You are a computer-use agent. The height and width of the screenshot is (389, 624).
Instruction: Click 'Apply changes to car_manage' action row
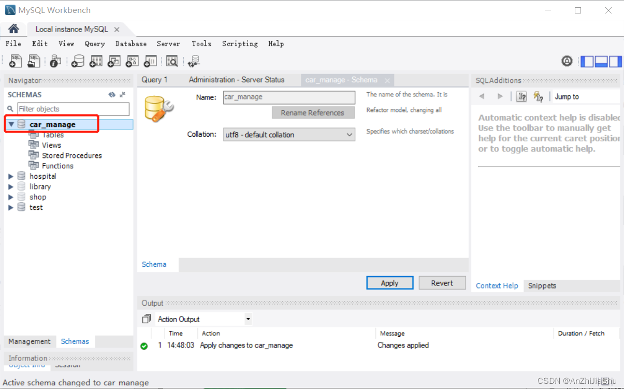246,345
